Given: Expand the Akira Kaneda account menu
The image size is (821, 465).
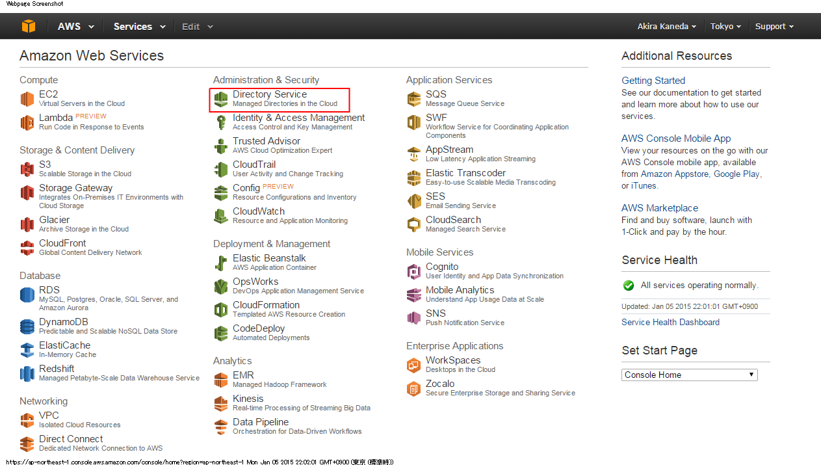Looking at the screenshot, I should [667, 27].
